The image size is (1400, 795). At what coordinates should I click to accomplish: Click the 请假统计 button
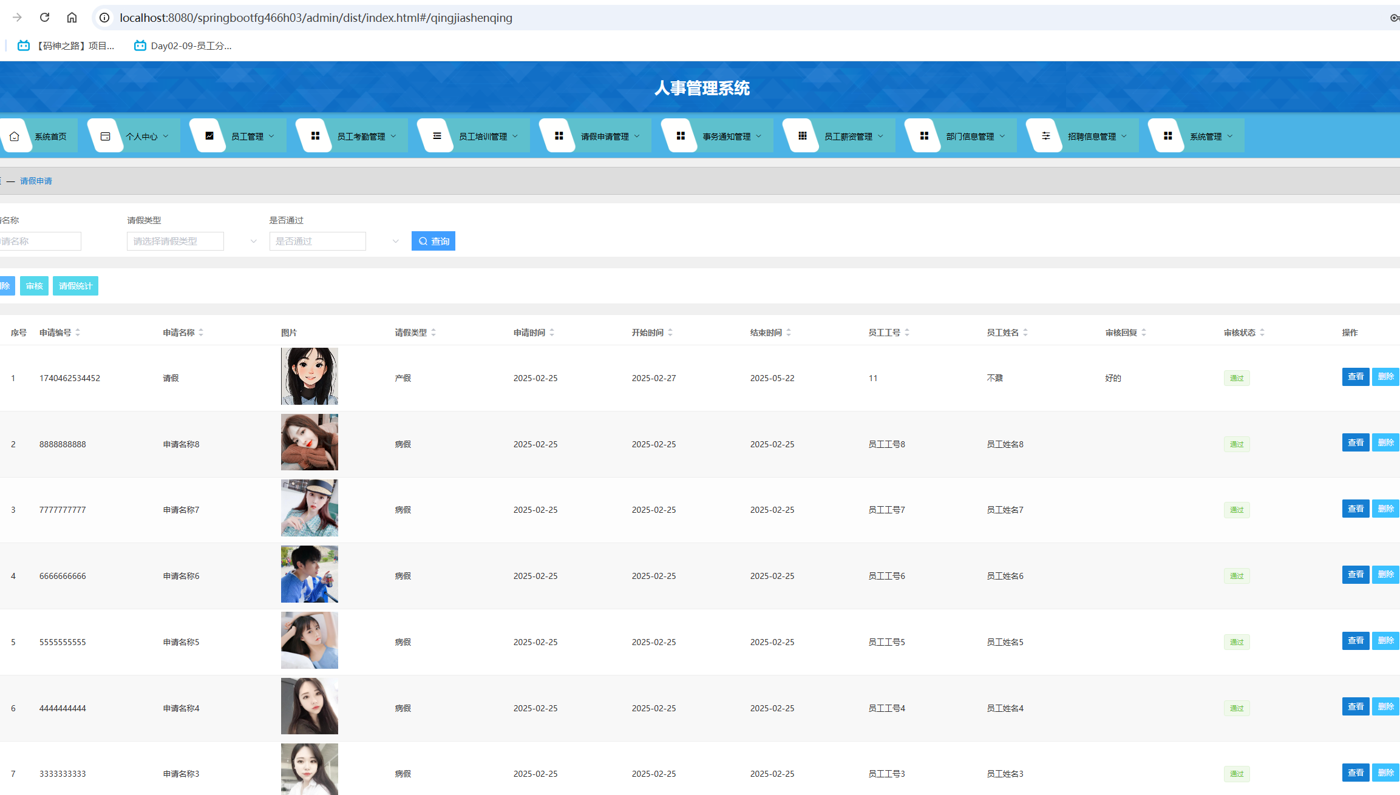[x=75, y=286]
